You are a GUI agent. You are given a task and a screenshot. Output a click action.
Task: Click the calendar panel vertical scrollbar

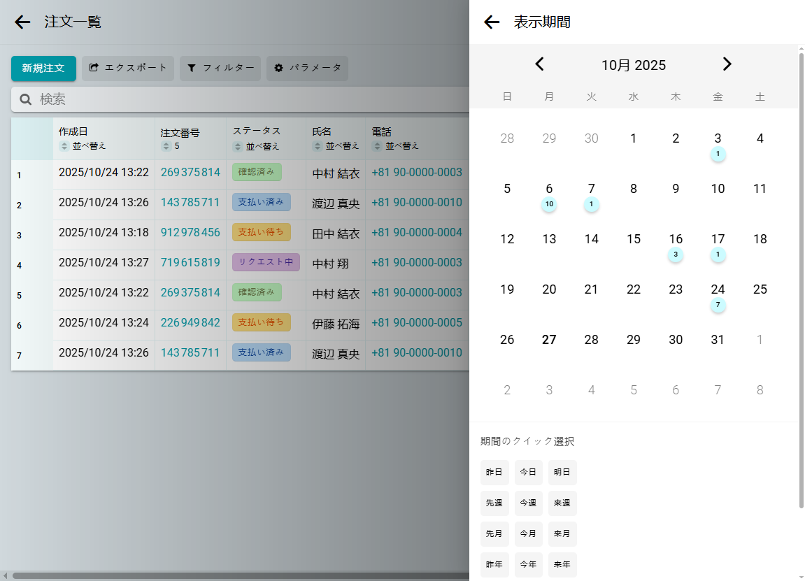click(x=802, y=280)
